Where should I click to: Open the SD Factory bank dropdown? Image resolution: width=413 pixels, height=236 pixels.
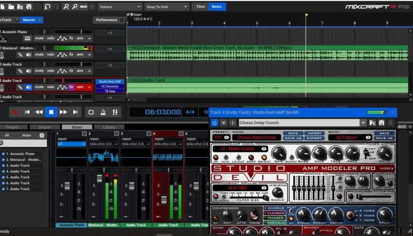click(x=368, y=138)
